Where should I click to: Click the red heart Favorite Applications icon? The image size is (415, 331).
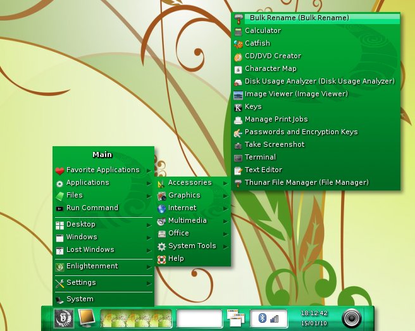[60, 171]
